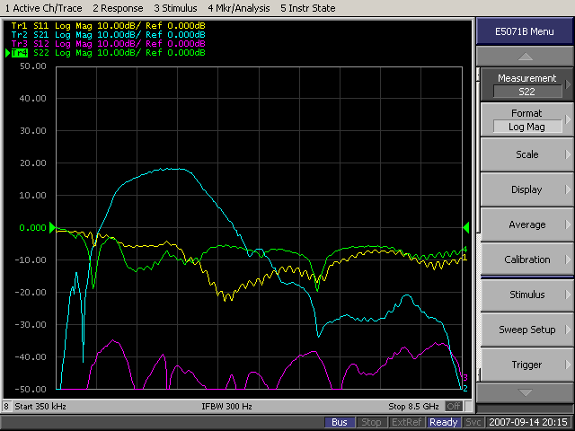This screenshot has height=431, width=575.
Task: Click the green reference marker at left of graph
Action: tap(52, 227)
